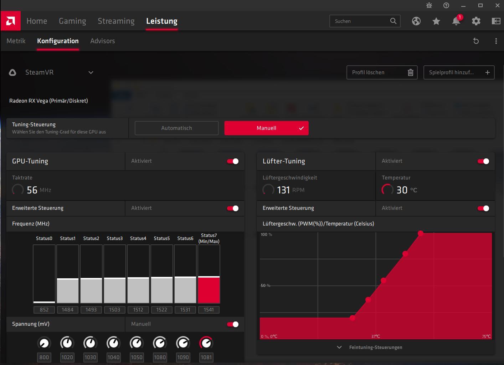This screenshot has height=365, width=504.
Task: Click the Status0 frequency slider bar
Action: (44, 274)
